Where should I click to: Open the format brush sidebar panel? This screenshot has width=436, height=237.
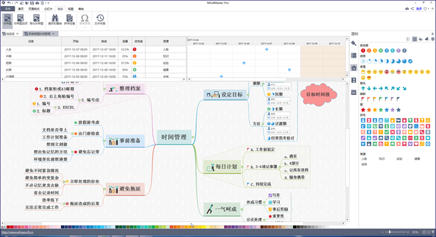pyautogui.click(x=354, y=43)
